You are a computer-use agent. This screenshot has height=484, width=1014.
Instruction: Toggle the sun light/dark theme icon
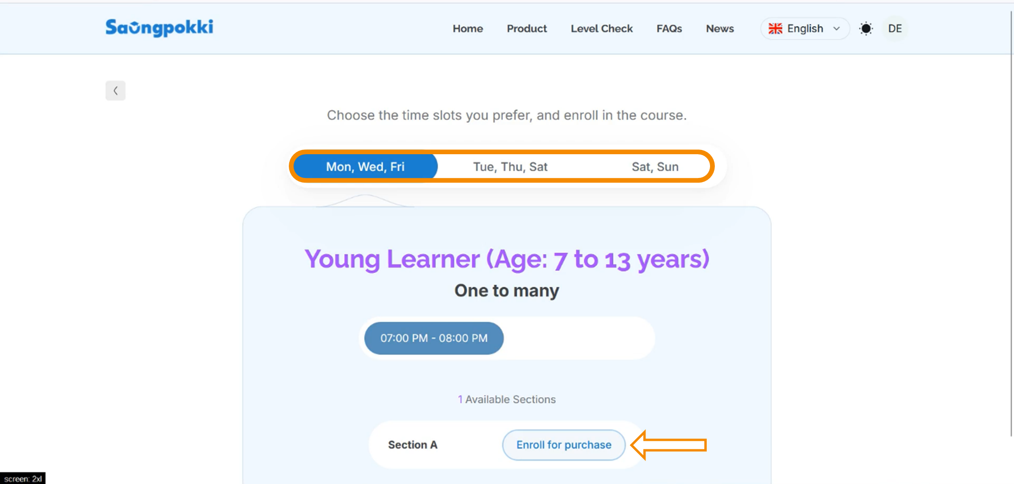coord(866,28)
